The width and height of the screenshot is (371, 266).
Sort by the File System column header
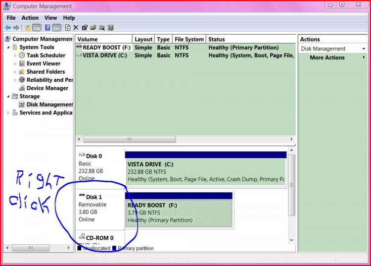click(189, 39)
